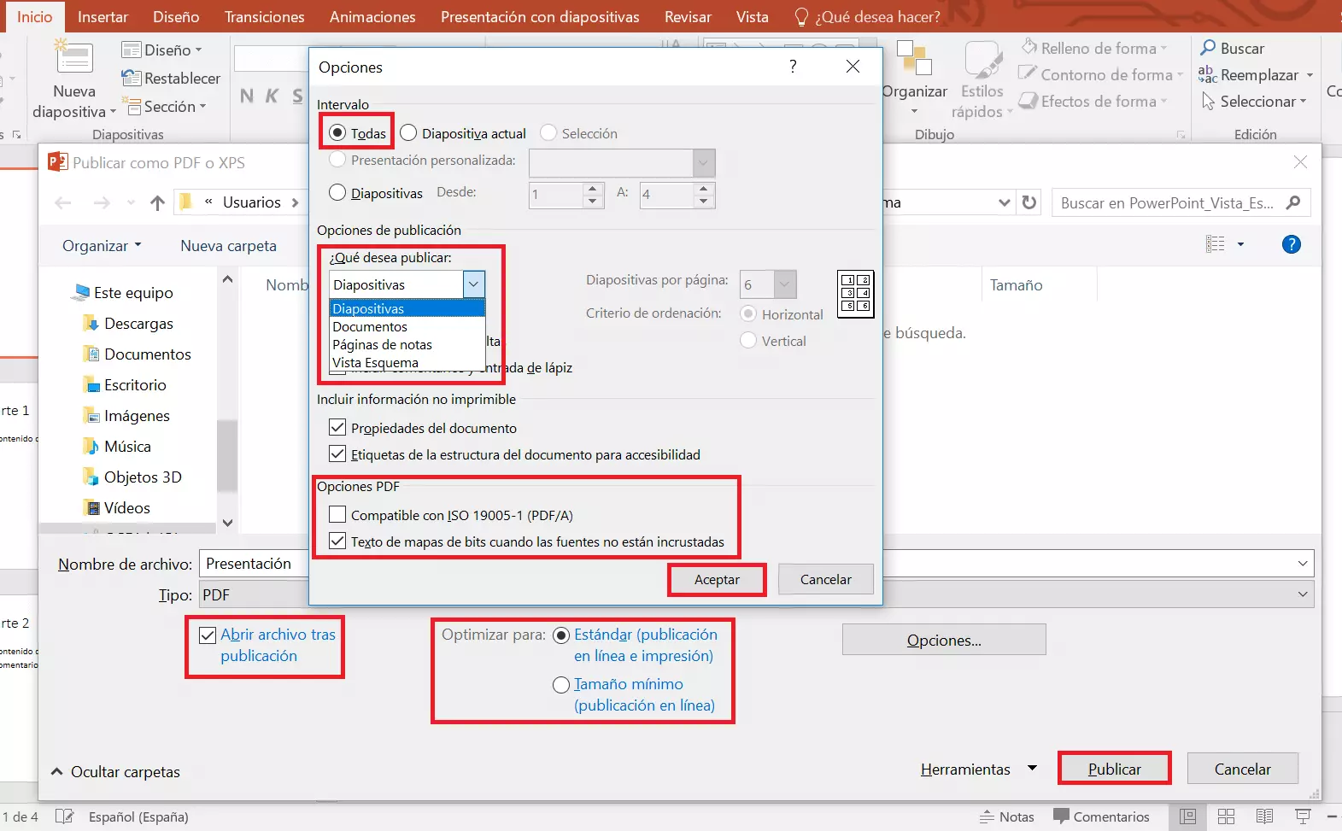Click Cancelar in Publicar como PDF dialog

pos(1242,769)
